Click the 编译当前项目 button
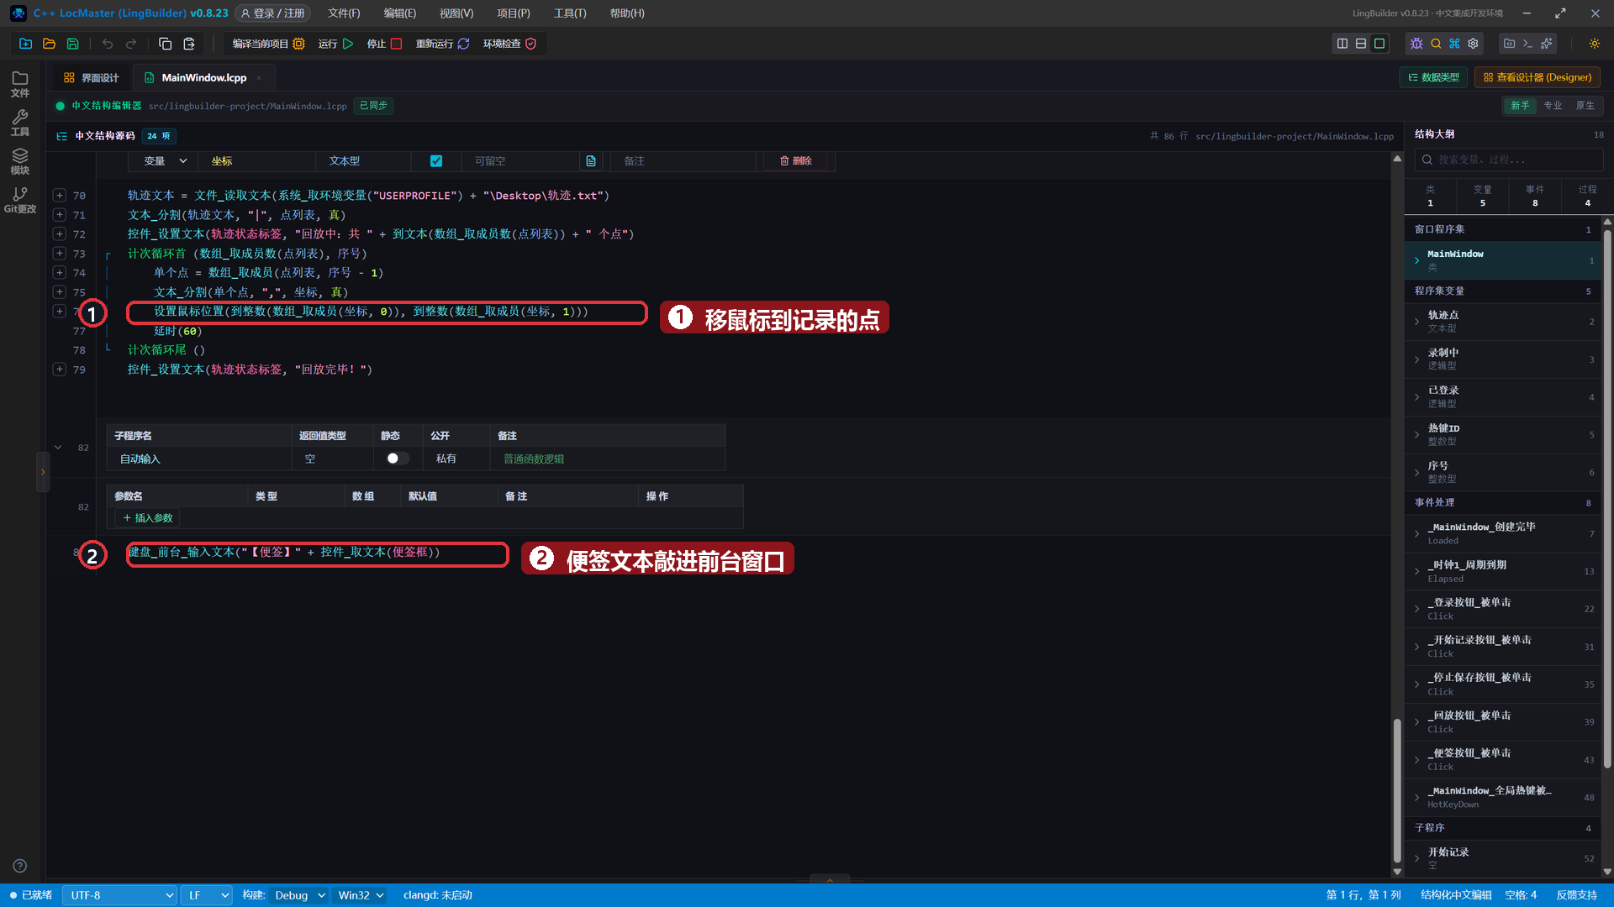This screenshot has width=1614, height=907. click(268, 44)
